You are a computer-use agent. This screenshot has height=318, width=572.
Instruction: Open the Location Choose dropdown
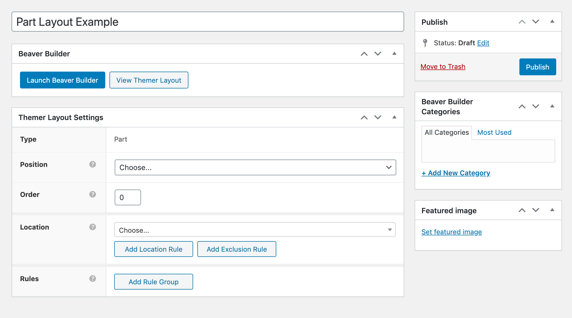[255, 230]
